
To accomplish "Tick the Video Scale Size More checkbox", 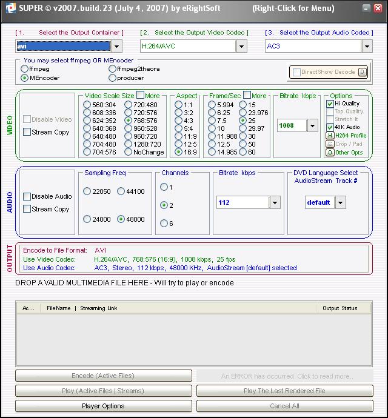I will (140, 95).
